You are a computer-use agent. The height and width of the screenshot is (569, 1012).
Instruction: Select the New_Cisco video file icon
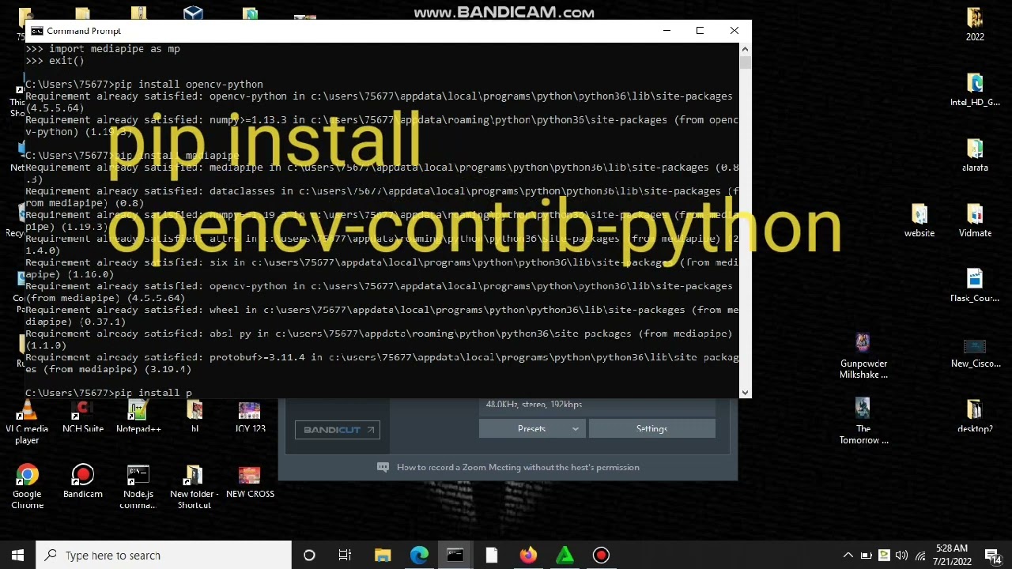pos(975,352)
